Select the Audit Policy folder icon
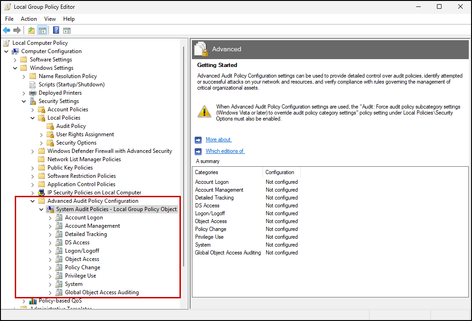The height and width of the screenshot is (321, 472). [x=50, y=126]
